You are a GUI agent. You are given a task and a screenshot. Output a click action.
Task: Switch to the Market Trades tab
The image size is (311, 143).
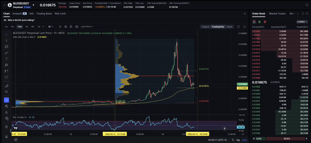[x=277, y=13]
